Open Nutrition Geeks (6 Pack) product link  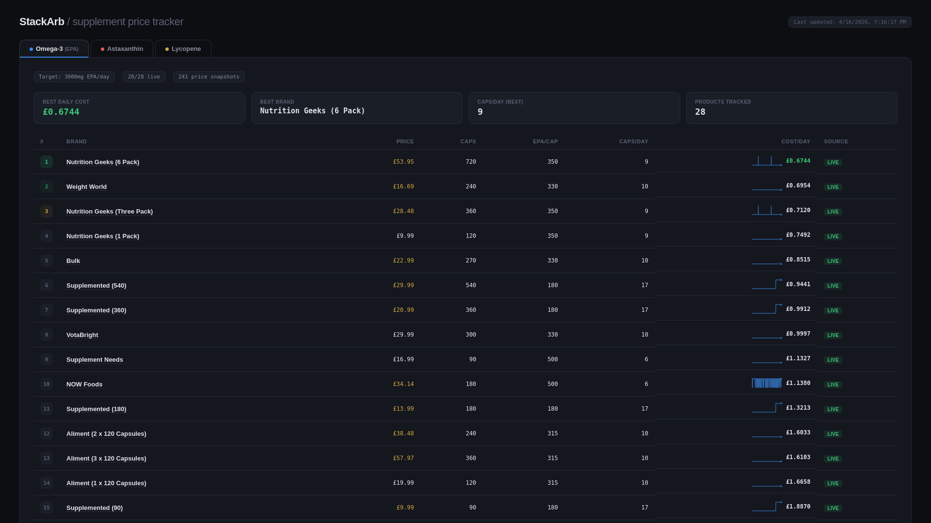click(x=103, y=162)
